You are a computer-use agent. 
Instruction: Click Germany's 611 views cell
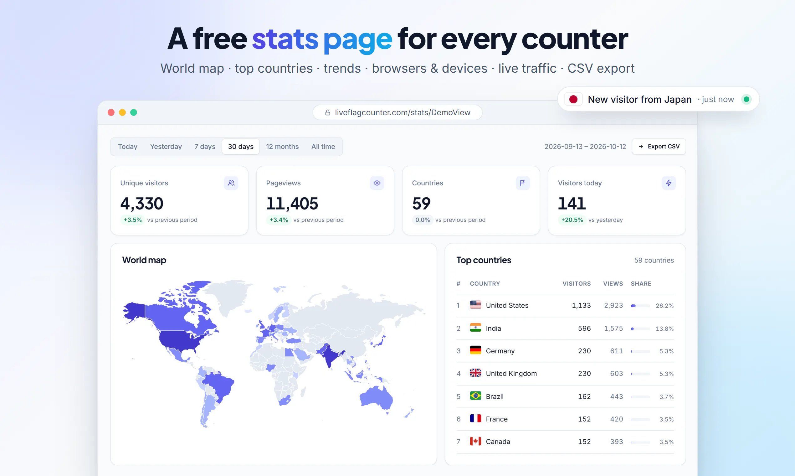coord(616,351)
